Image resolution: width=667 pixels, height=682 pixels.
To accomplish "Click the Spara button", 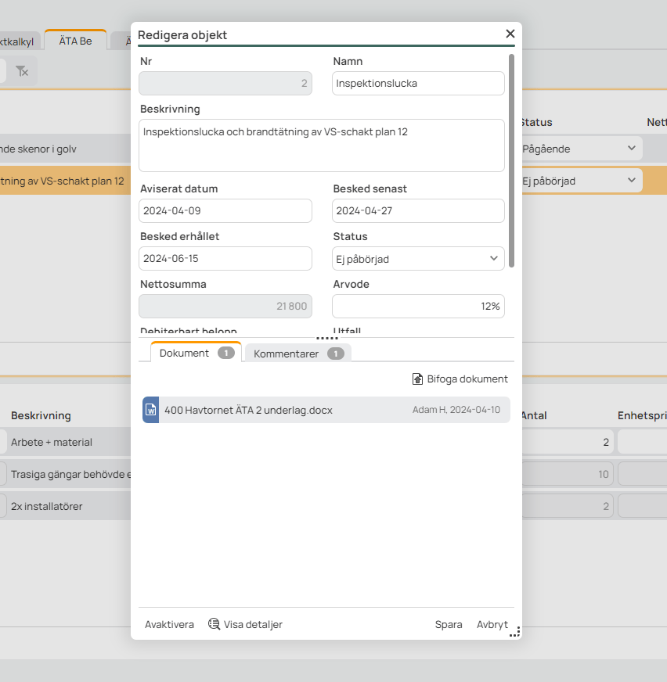I will [449, 625].
